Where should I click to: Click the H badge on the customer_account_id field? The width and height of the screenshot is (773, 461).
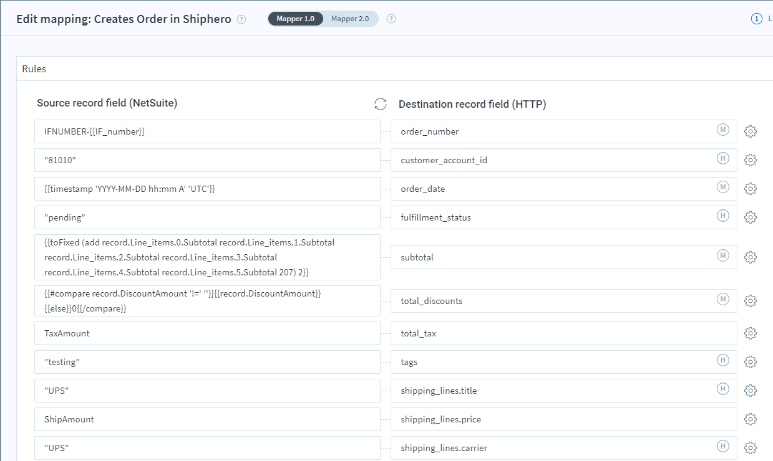(x=722, y=159)
